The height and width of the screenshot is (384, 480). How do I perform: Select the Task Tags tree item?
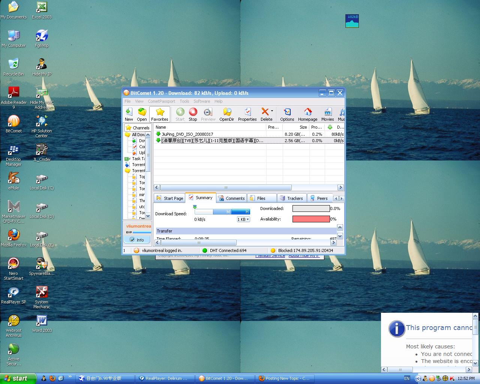[x=135, y=159]
